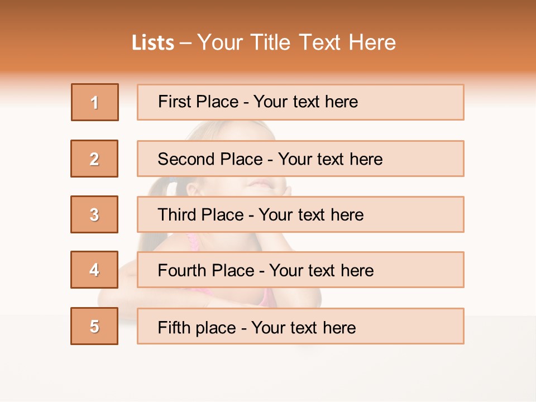
Task: Click 'Your Title Text Here' in the title
Action: tap(296, 42)
